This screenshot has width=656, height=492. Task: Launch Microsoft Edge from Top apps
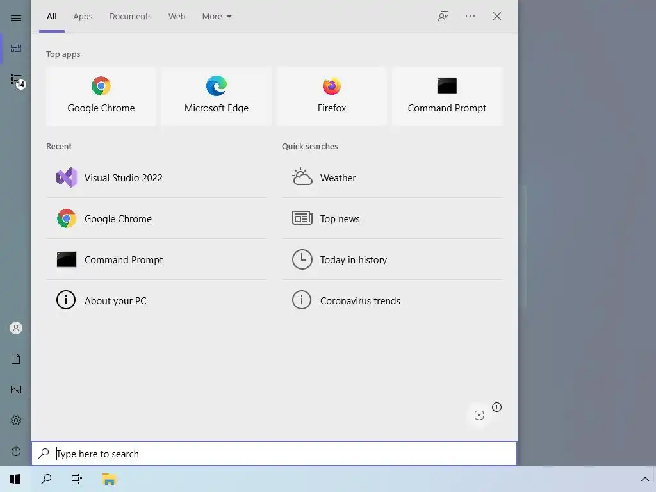tap(217, 96)
